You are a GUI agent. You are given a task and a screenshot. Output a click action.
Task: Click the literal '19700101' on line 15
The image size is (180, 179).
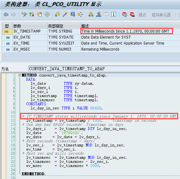pos(70,133)
